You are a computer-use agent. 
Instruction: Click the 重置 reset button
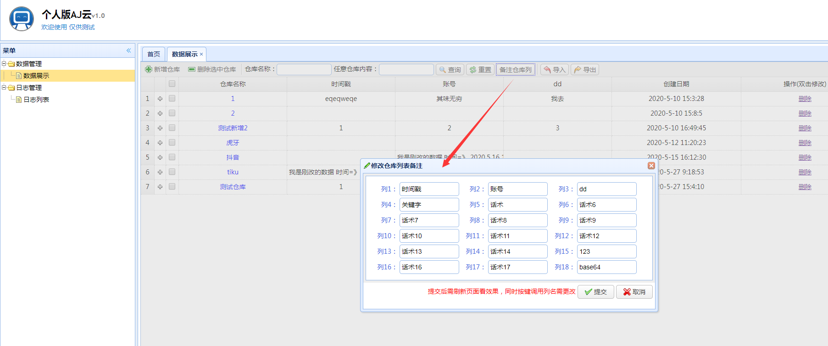(480, 70)
